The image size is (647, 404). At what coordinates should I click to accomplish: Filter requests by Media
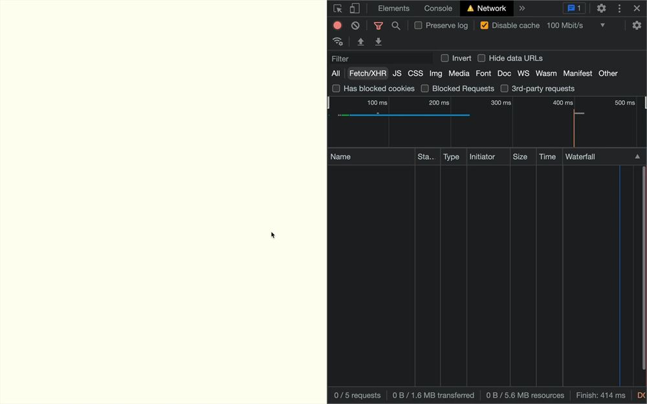[459, 74]
